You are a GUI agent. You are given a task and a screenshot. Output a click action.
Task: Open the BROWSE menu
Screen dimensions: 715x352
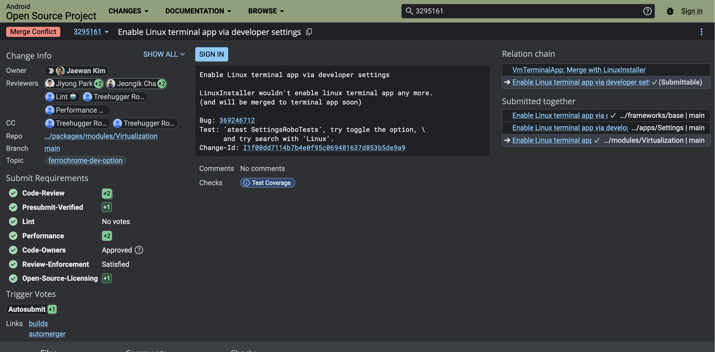pos(266,11)
